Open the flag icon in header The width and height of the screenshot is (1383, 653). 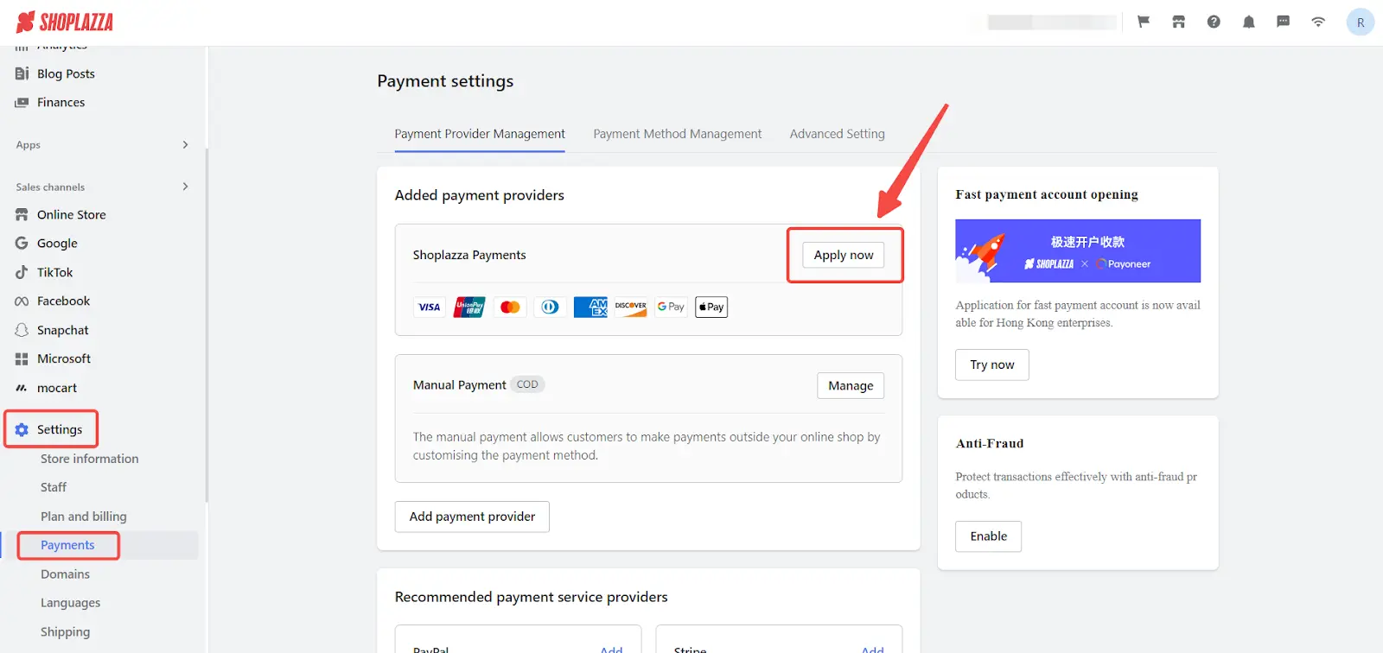1144,22
